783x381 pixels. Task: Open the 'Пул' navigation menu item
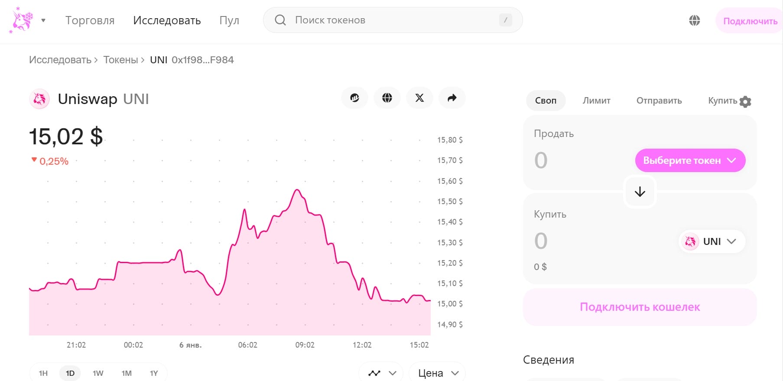(x=229, y=20)
